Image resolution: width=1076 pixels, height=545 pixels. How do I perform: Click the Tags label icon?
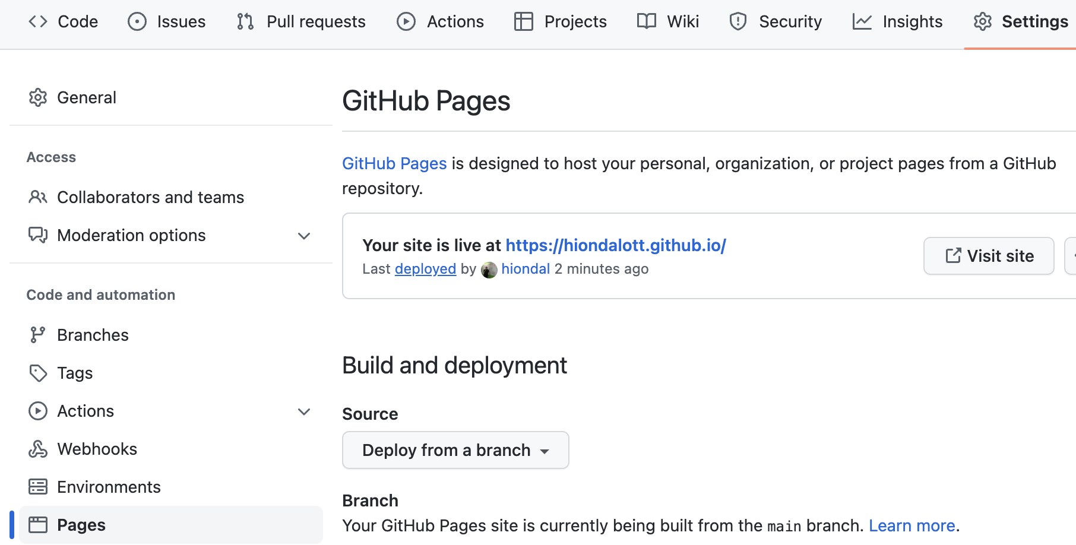tap(38, 373)
